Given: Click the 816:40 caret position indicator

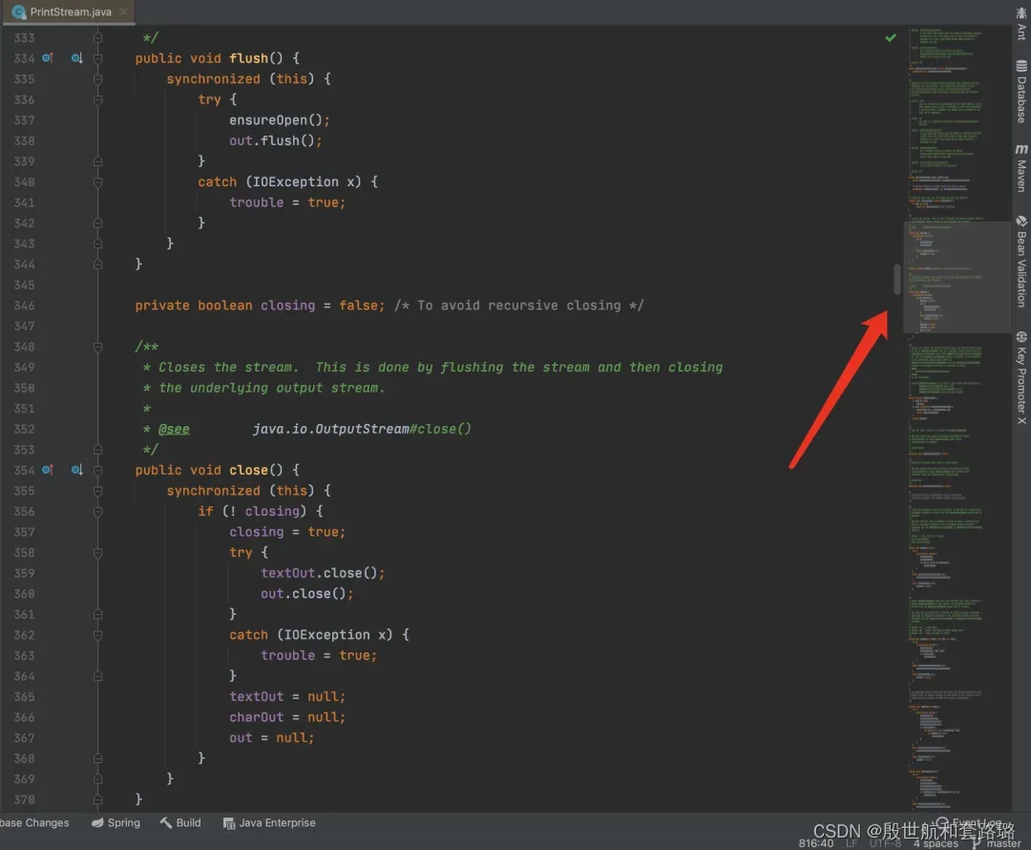Looking at the screenshot, I should tap(816, 842).
